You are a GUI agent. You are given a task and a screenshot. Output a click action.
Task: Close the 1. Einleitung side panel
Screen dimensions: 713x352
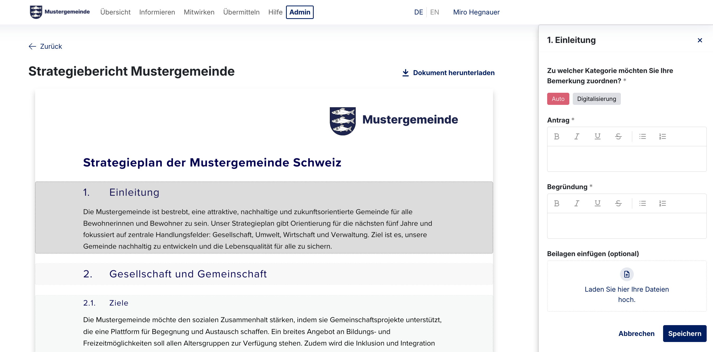point(700,40)
